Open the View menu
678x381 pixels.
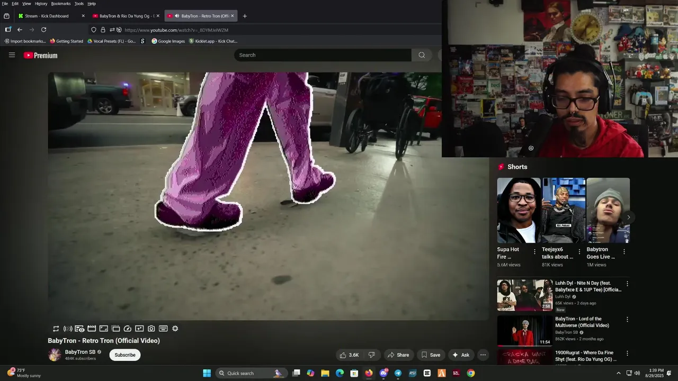click(26, 4)
